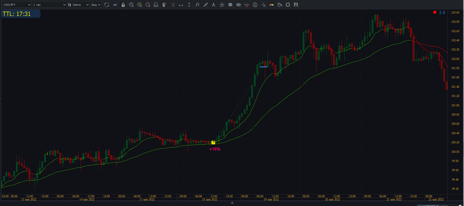This screenshot has width=464, height=206.
Task: Click the shift chart to end icon
Action: [x=115, y=5]
